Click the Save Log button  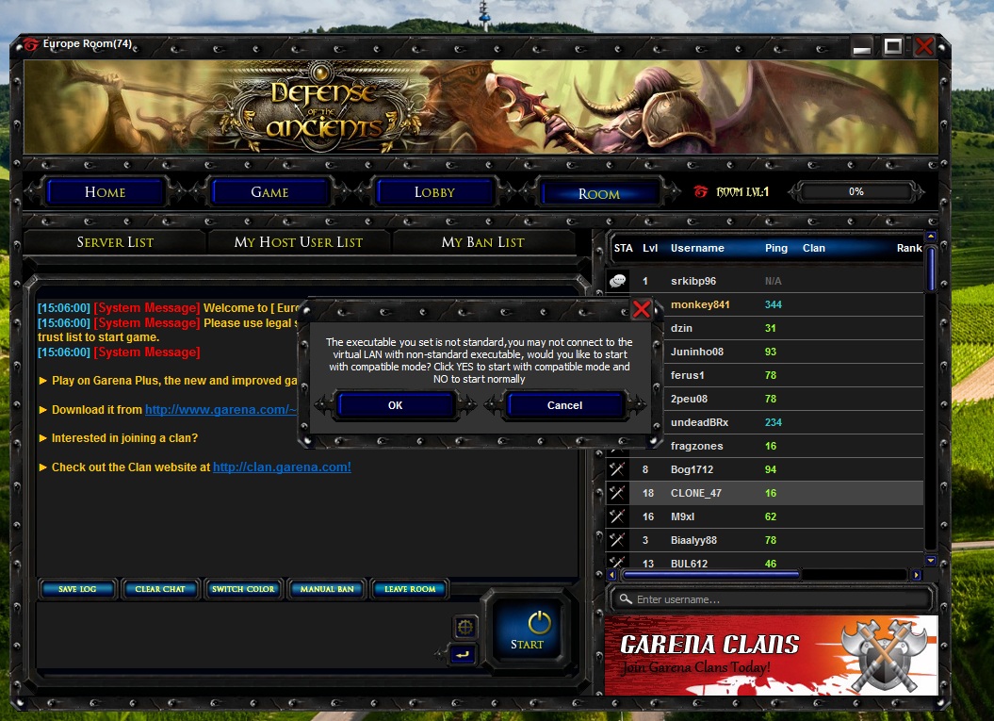click(x=77, y=589)
